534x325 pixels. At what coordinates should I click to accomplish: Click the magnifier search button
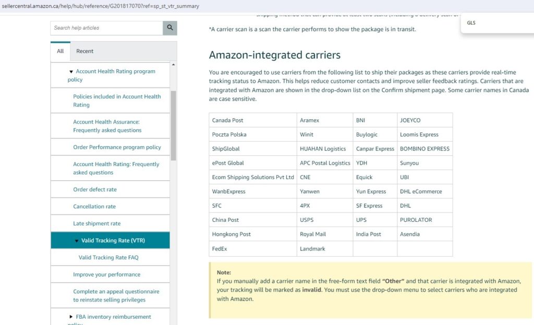(x=169, y=28)
